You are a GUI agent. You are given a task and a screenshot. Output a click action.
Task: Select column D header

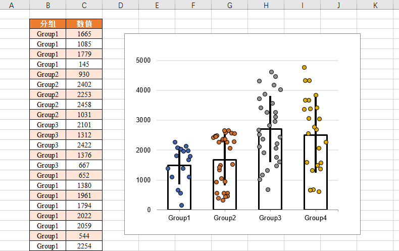coord(121,5)
